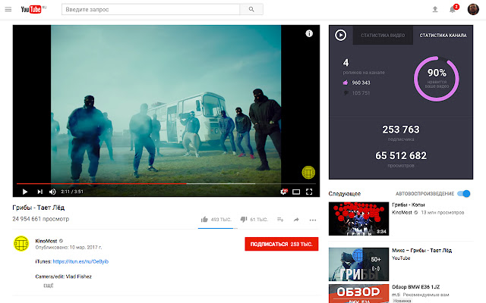Image resolution: width=486 pixels, height=303 pixels.
Task: Click the Camera/edit: Vlad Fishez line
Action: coord(64,276)
